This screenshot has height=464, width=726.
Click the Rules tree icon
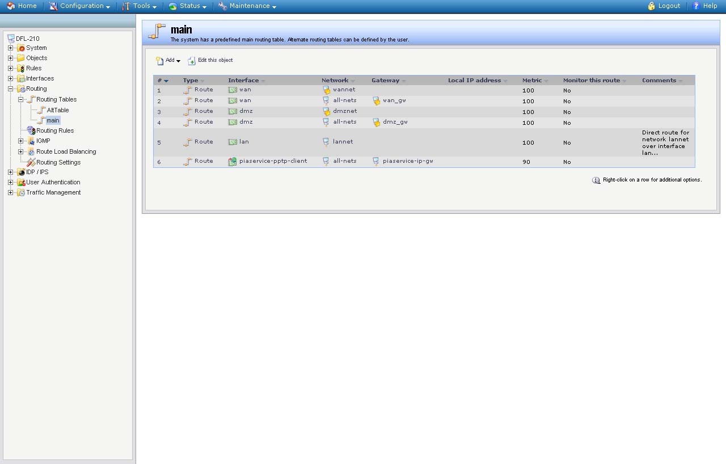pyautogui.click(x=21, y=68)
